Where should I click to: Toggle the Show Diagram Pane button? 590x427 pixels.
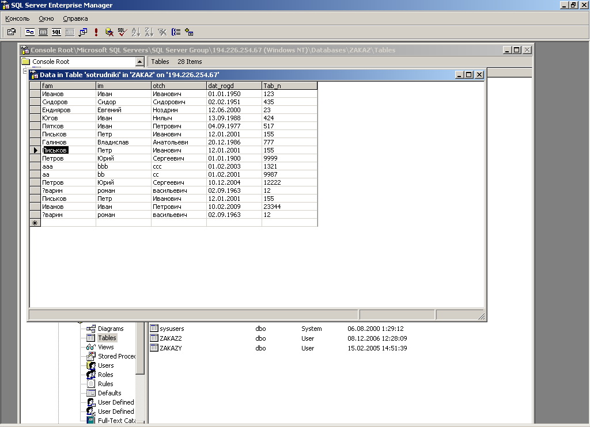(x=29, y=32)
